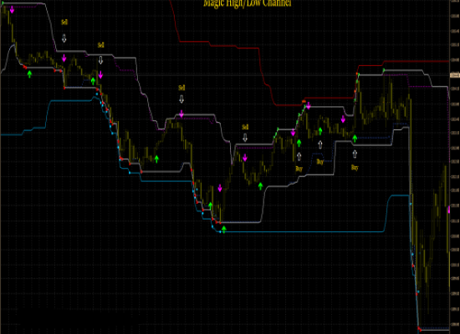Click magenta arrow at right edge near price axis
The width and height of the screenshot is (460, 334).
(449, 210)
